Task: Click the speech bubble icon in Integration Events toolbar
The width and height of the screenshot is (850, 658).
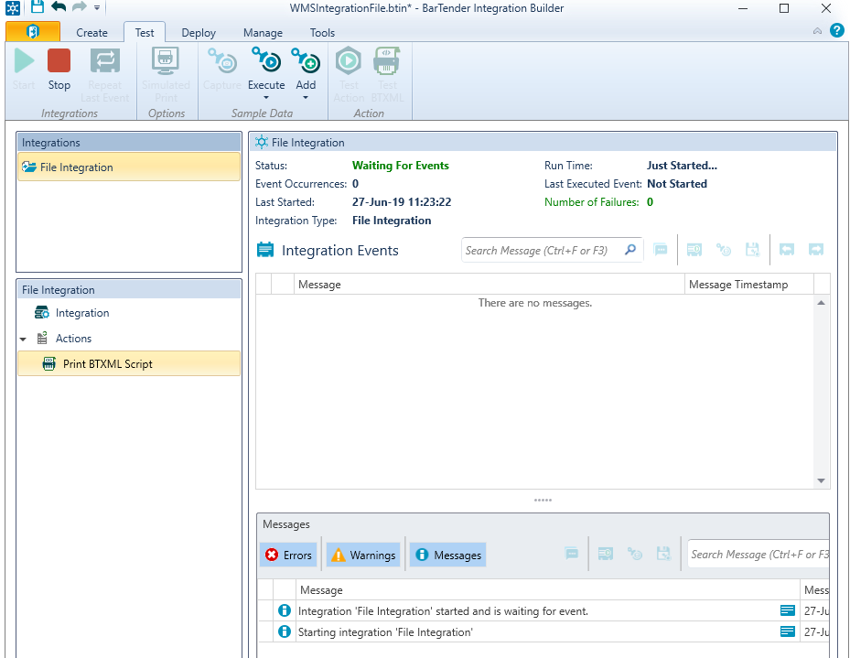Action: [661, 250]
